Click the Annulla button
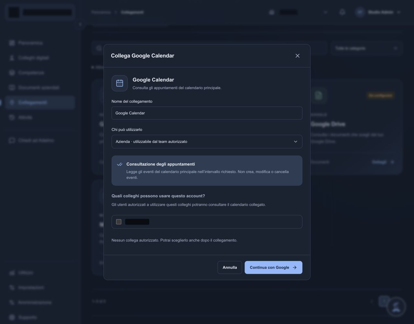The image size is (414, 324). (x=230, y=267)
